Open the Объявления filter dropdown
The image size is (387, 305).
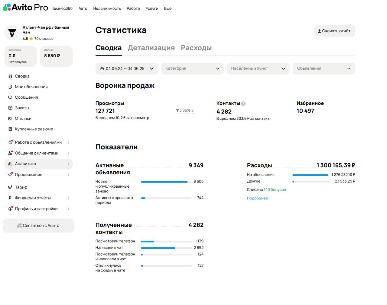click(x=324, y=68)
